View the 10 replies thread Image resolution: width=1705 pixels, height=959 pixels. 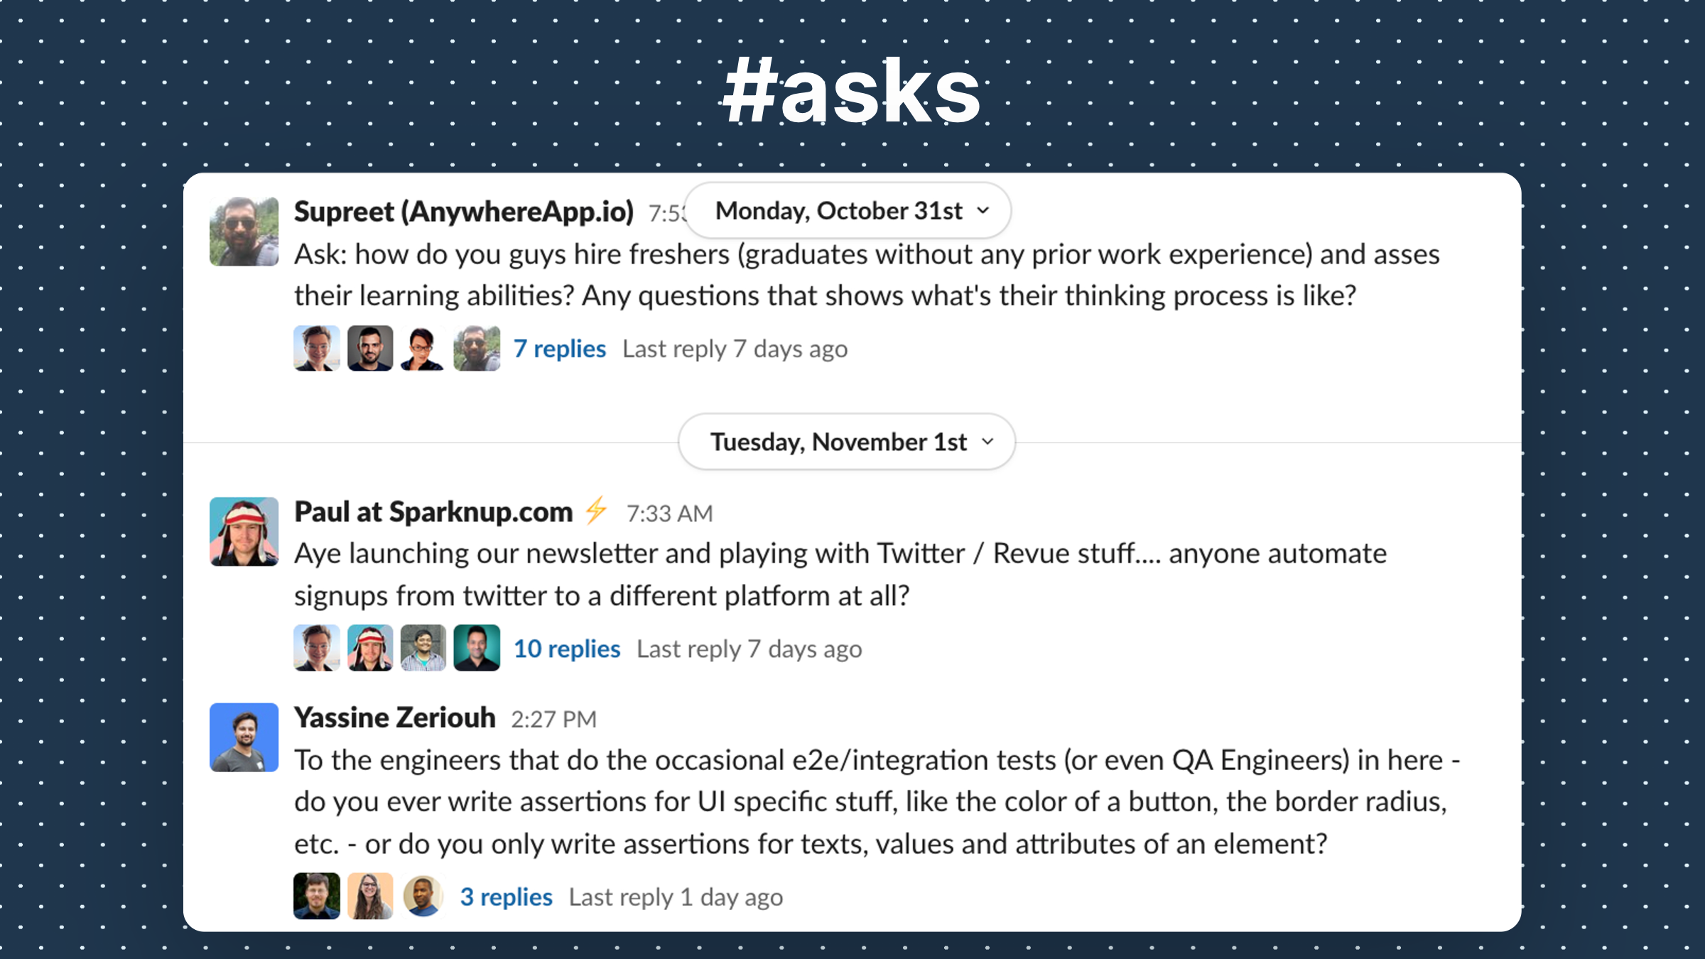click(567, 649)
